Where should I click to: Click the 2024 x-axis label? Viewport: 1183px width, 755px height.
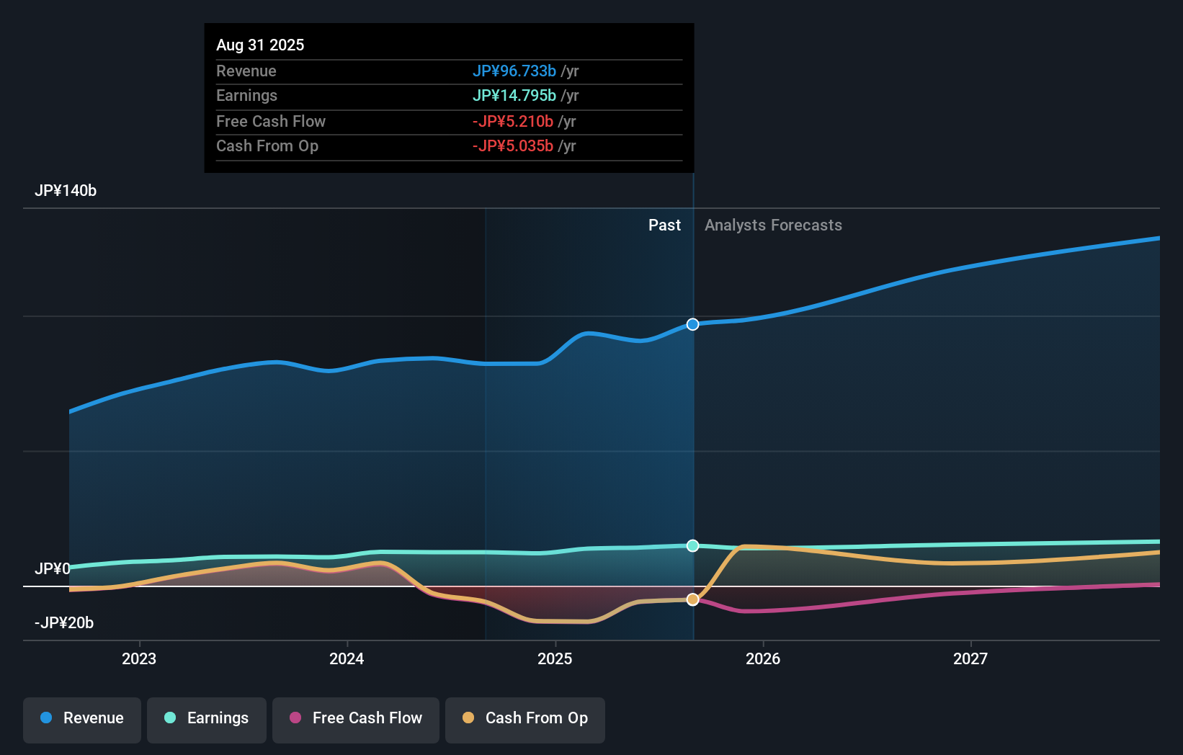(x=347, y=658)
